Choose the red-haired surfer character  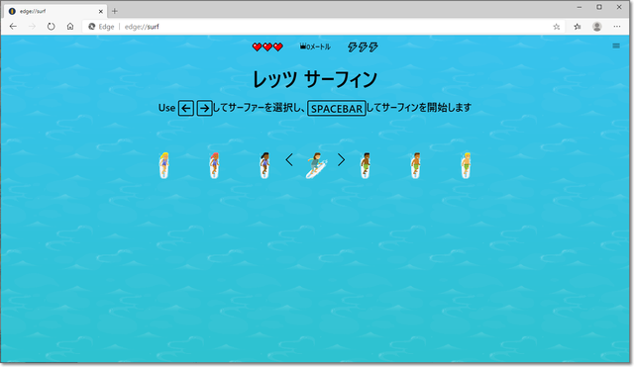[x=214, y=165]
